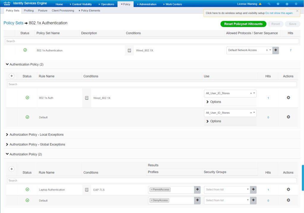Open actions gear for Laptop Authentication rule
Viewport: 304px width, 213px height.
tap(288, 189)
